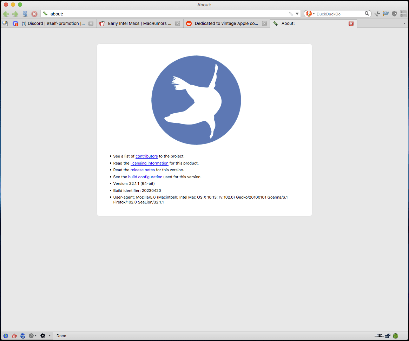Click the connection plug icon in status bar

point(379,336)
